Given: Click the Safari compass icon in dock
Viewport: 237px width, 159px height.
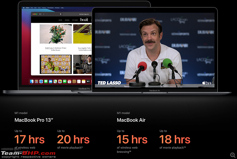Looking at the screenshot, I should pos(41,82).
